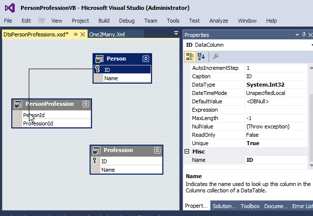This screenshot has height=216, width=313.
Task: Click the Visual Studio logo icon
Action: [10, 8]
